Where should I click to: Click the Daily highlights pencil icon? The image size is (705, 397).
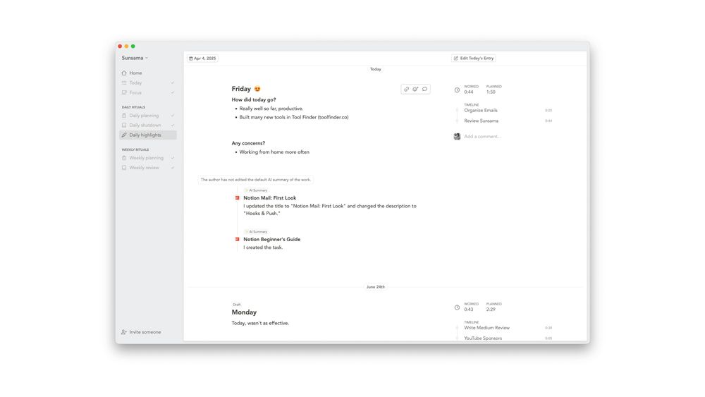pos(124,135)
